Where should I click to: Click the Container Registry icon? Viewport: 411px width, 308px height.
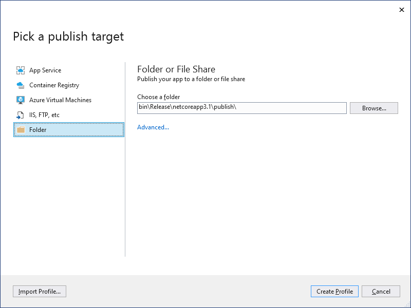[x=21, y=85]
